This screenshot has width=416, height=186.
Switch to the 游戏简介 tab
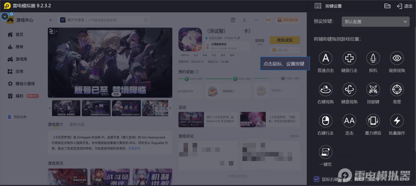coord(55,125)
